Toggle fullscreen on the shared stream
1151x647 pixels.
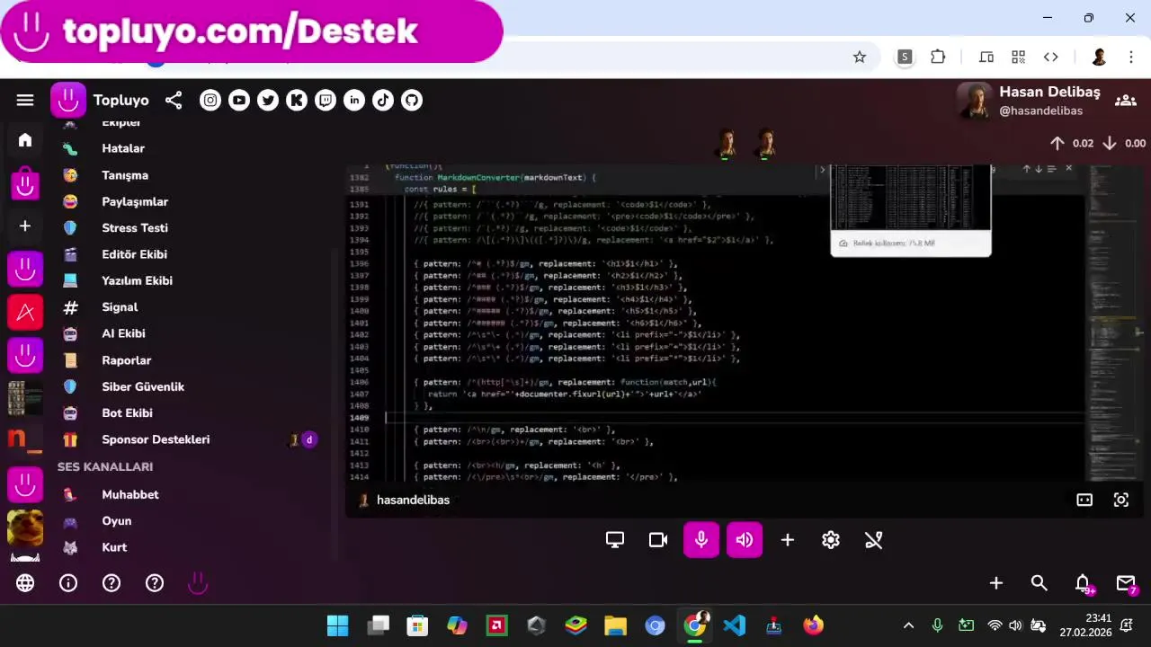pos(1121,501)
